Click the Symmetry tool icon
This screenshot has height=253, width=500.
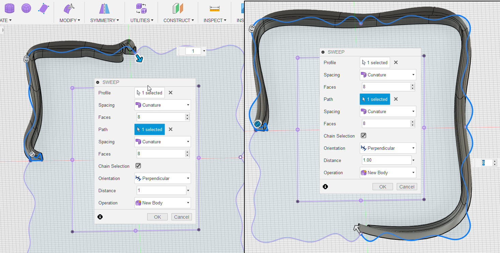coord(104,9)
